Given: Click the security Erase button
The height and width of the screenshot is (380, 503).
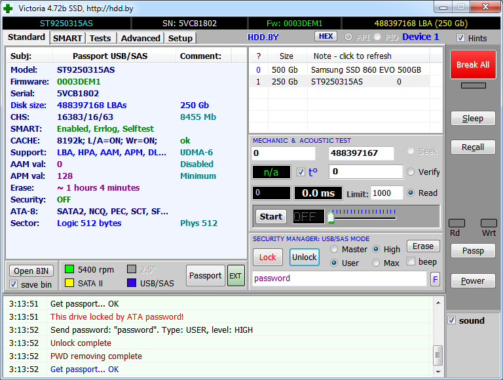Looking at the screenshot, I should (x=423, y=246).
